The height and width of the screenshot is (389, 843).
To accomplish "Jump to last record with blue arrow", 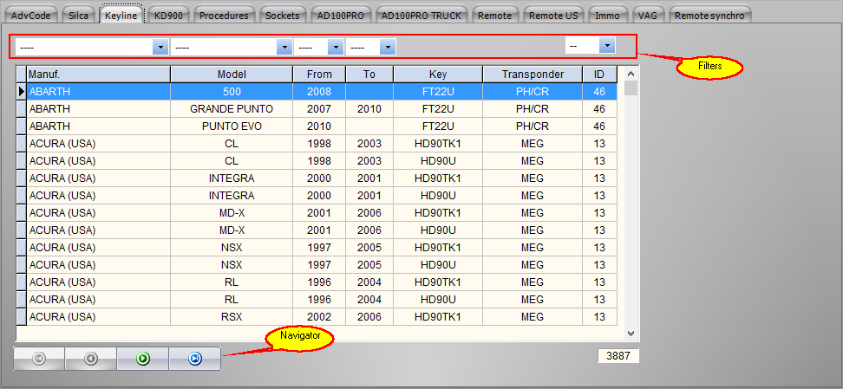I will [x=195, y=359].
